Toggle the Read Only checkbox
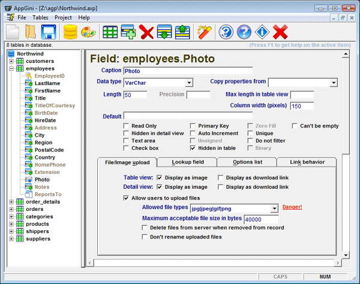Viewport: 360px width, 284px height. [126, 126]
